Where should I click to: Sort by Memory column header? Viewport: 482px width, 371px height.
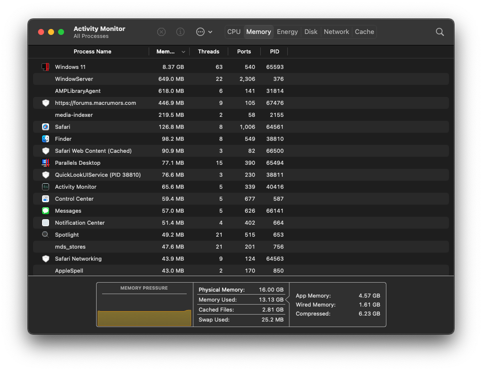click(165, 51)
